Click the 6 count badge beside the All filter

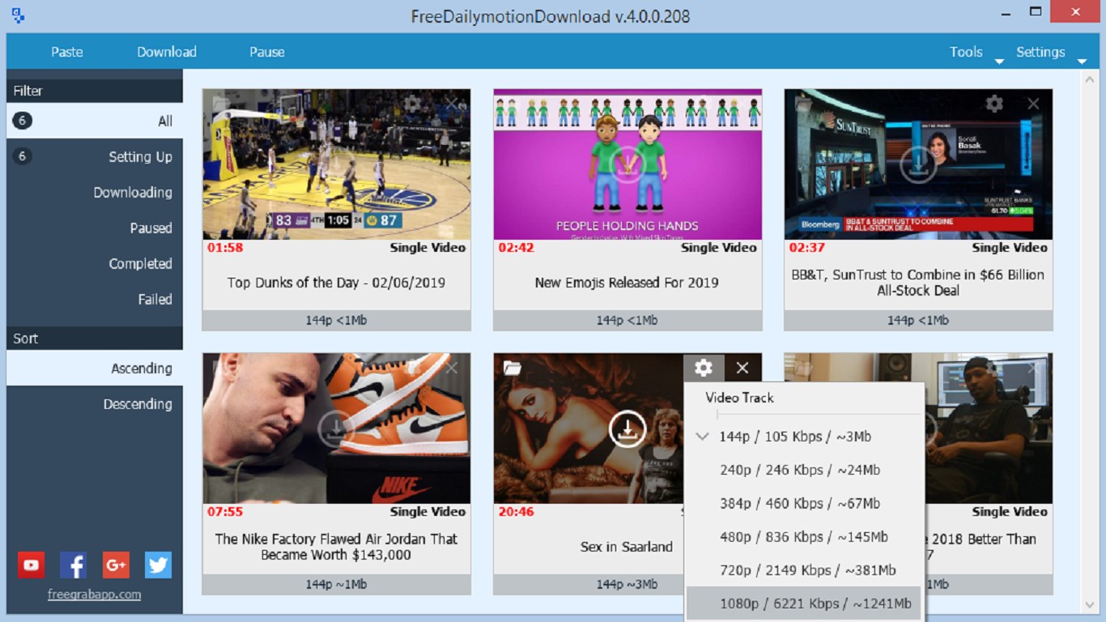[23, 121]
